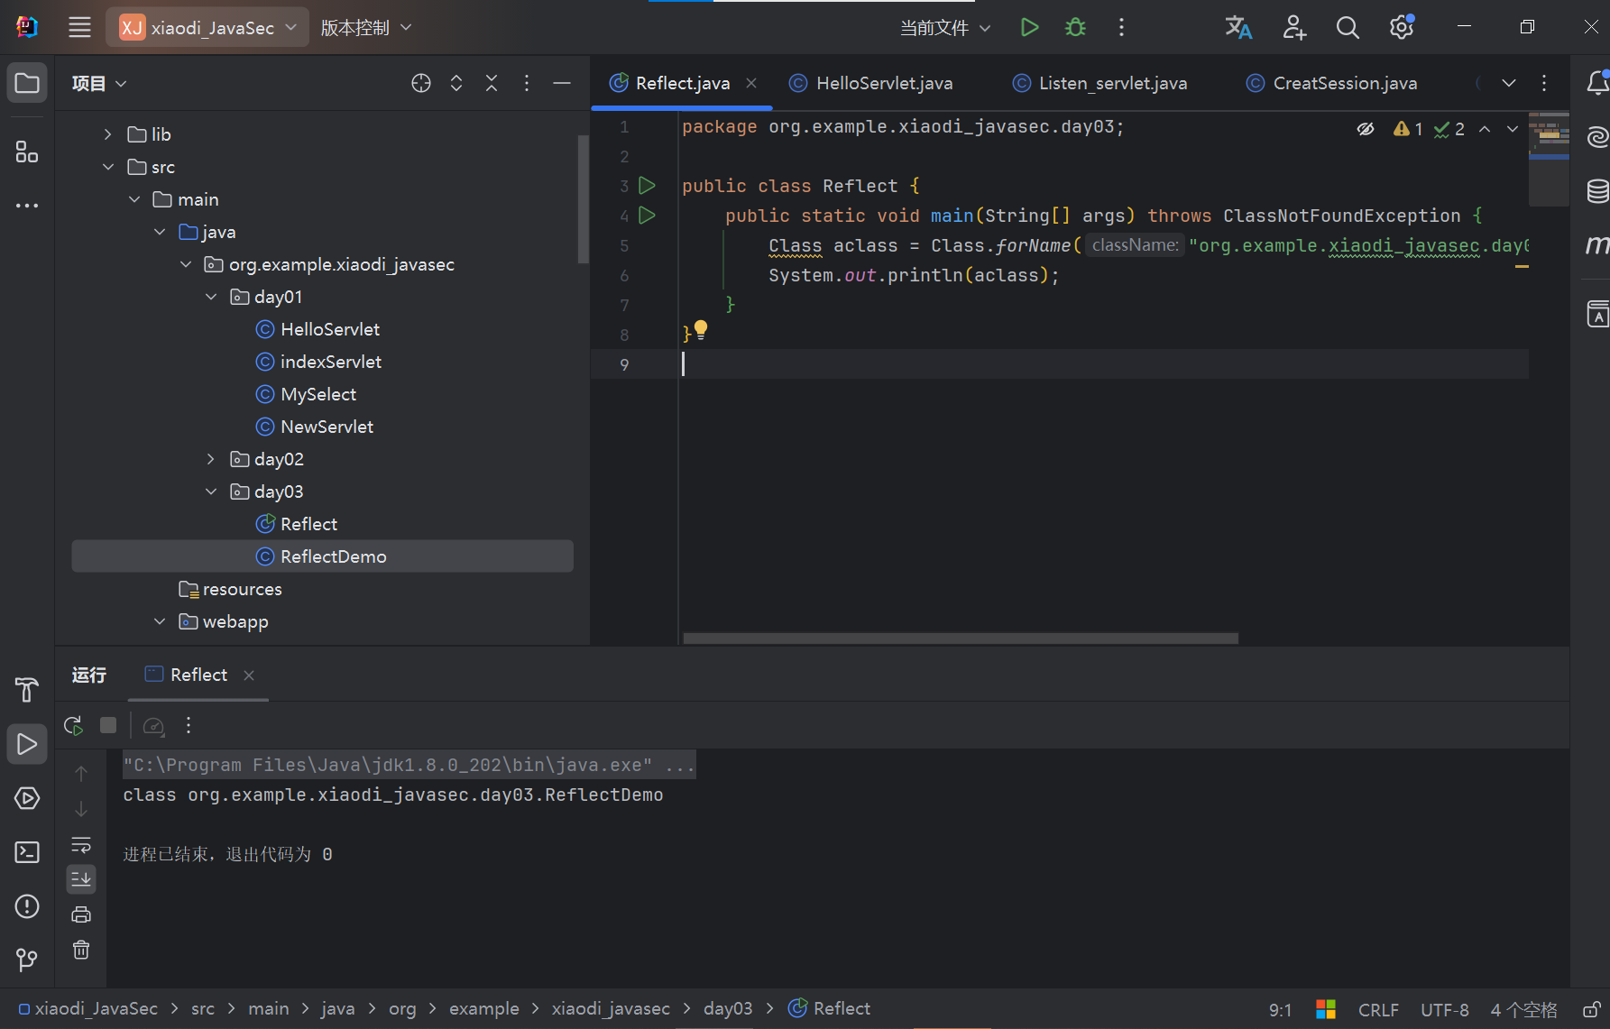Open the xiaodi_JavaSec project dropdown
Viewport: 1610px width, 1029px height.
[x=208, y=27]
